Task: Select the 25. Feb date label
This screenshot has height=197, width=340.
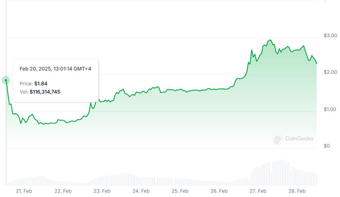Action: [180, 191]
